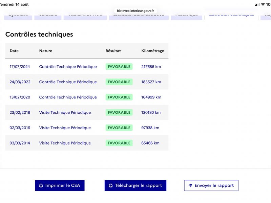Image resolution: width=271 pixels, height=203 pixels.
Task: Click mileage value 65466 km
Action: point(150,143)
